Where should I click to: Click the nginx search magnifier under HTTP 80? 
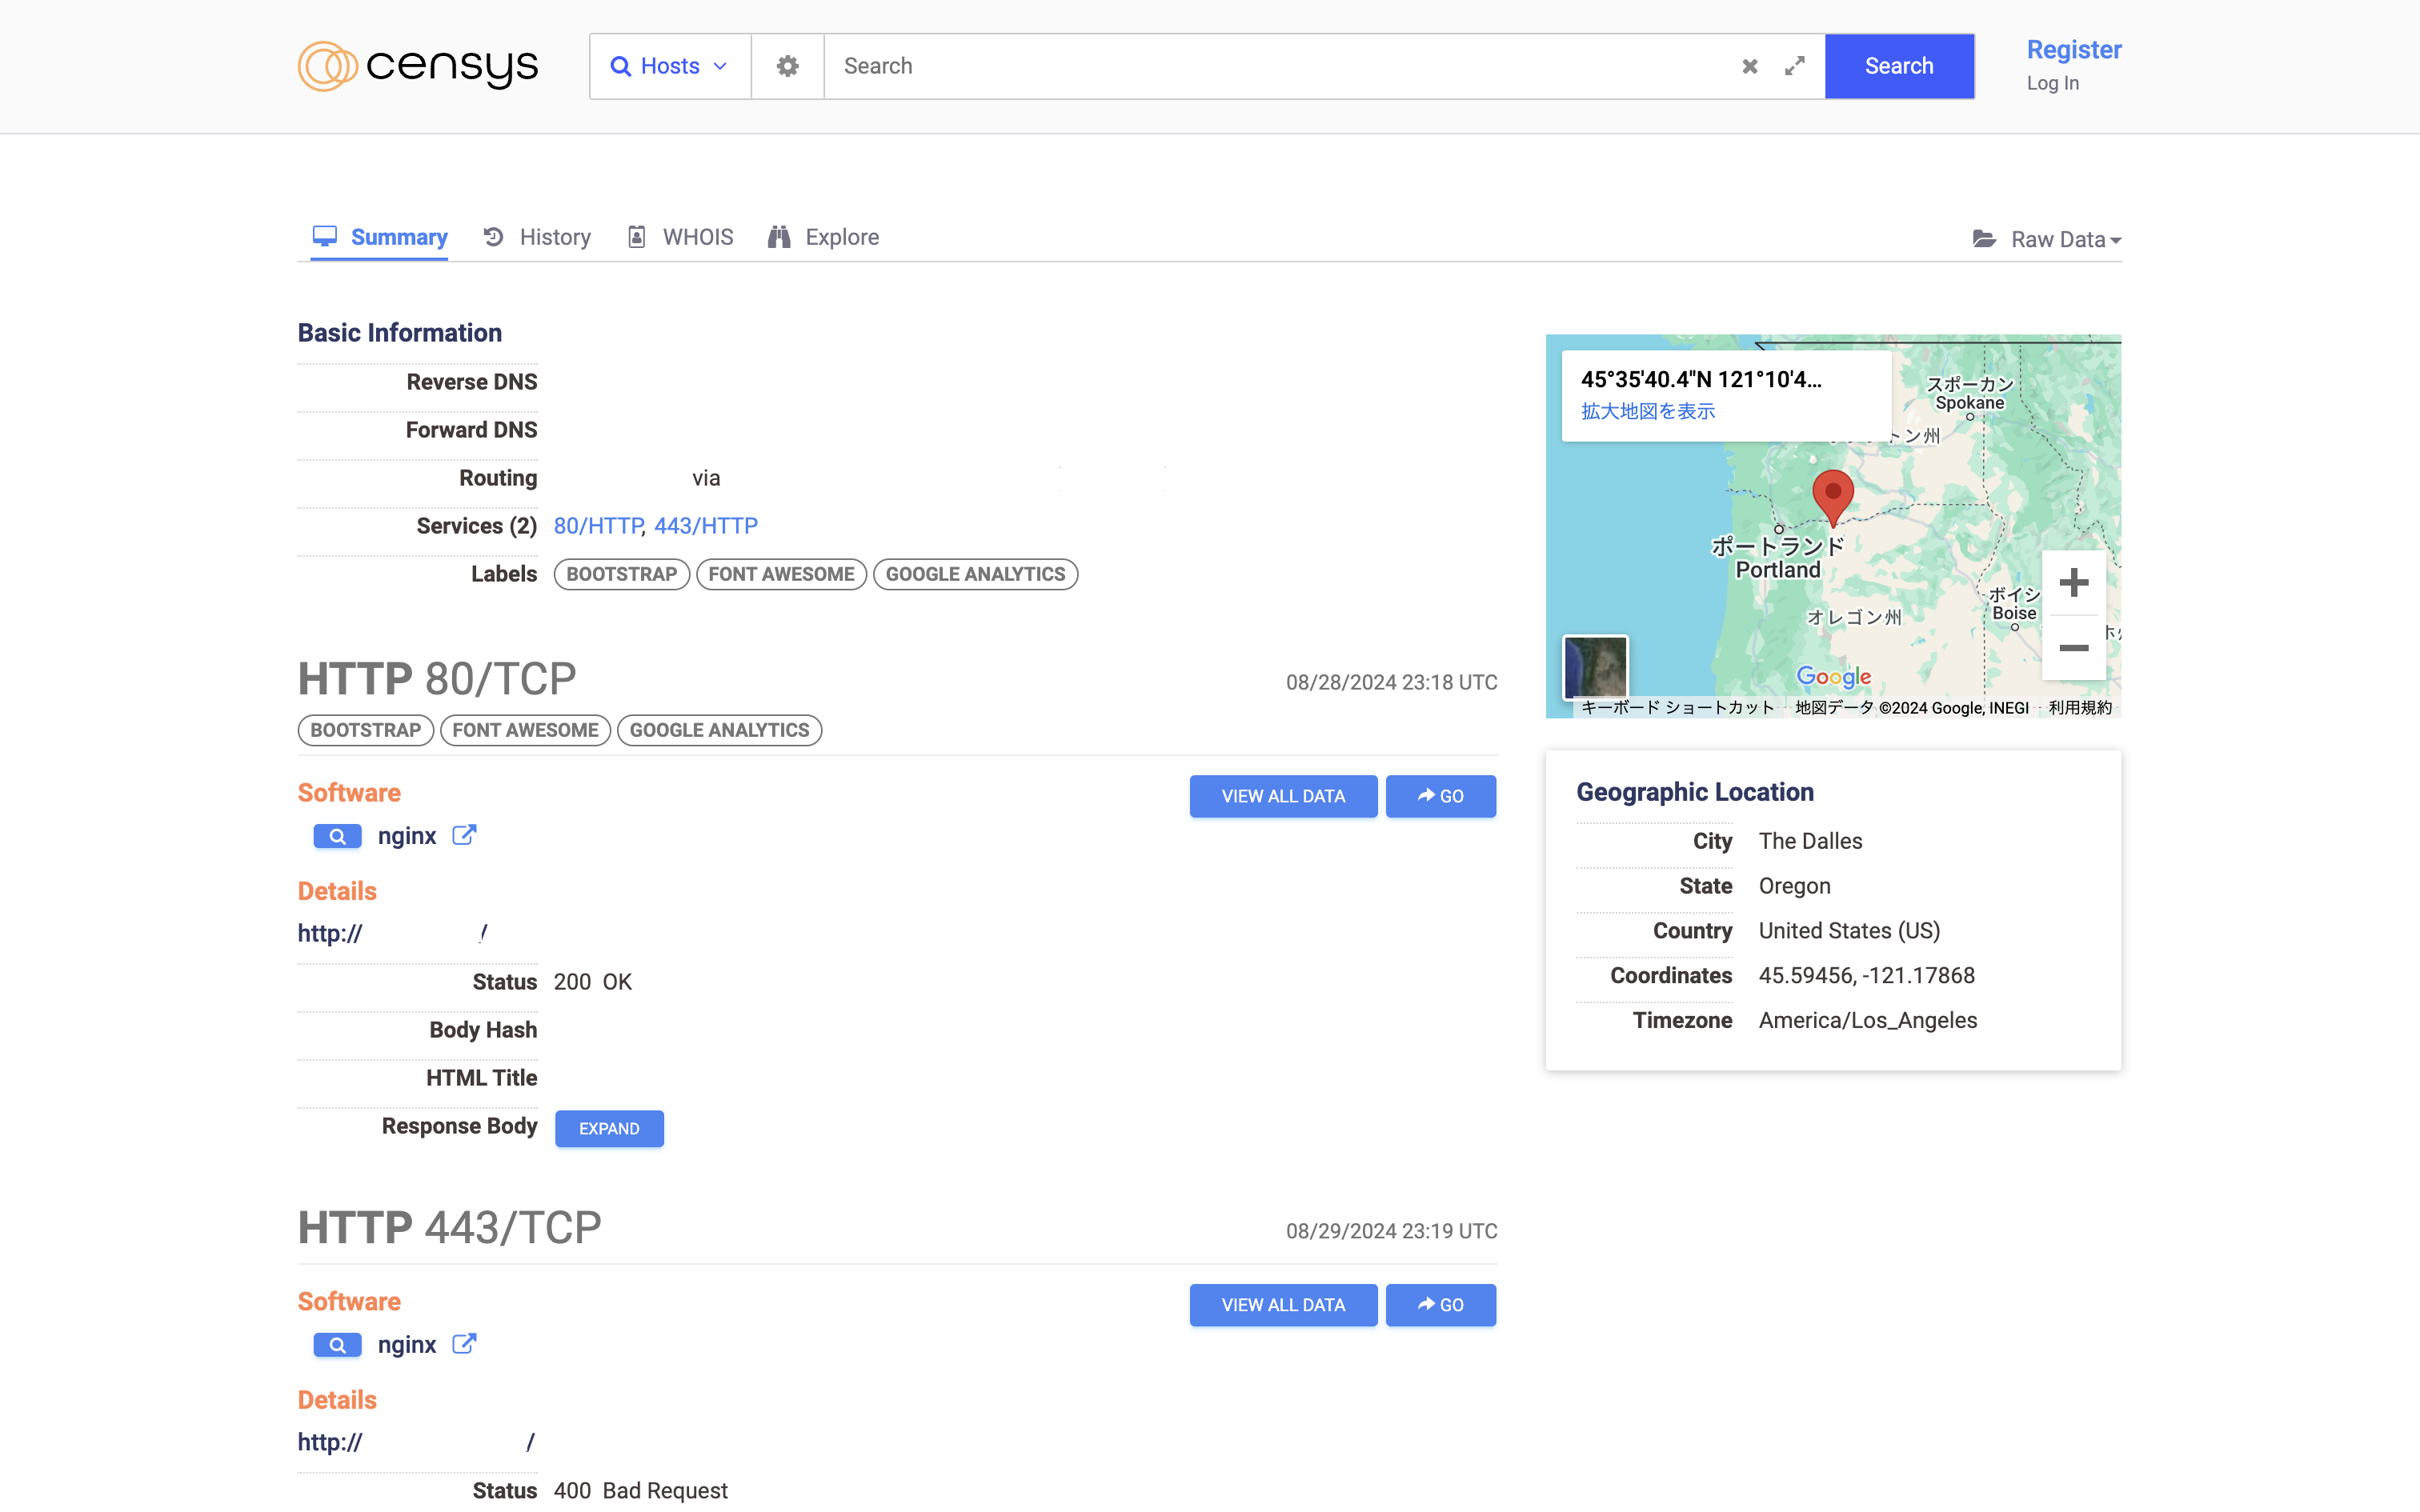337,836
